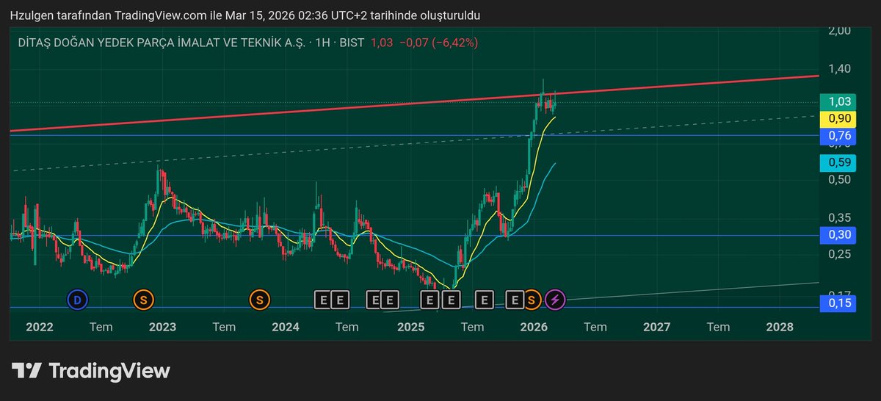
Task: Click the orange S split marker before 2023
Action: pos(143,299)
